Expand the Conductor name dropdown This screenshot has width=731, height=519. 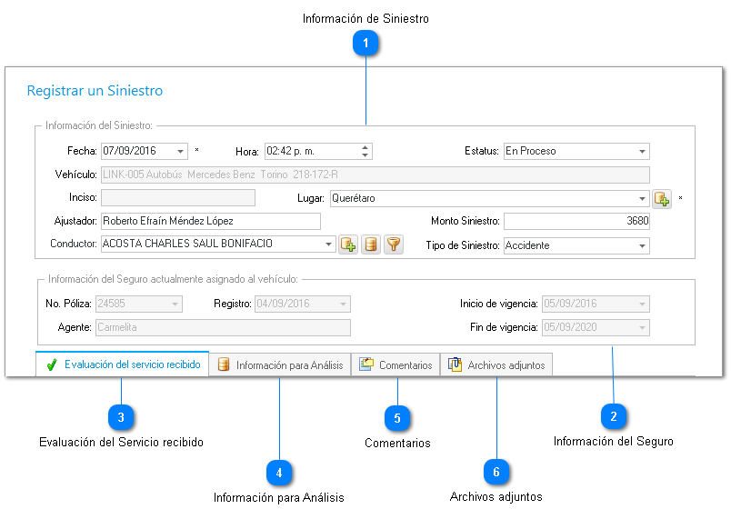click(x=328, y=245)
